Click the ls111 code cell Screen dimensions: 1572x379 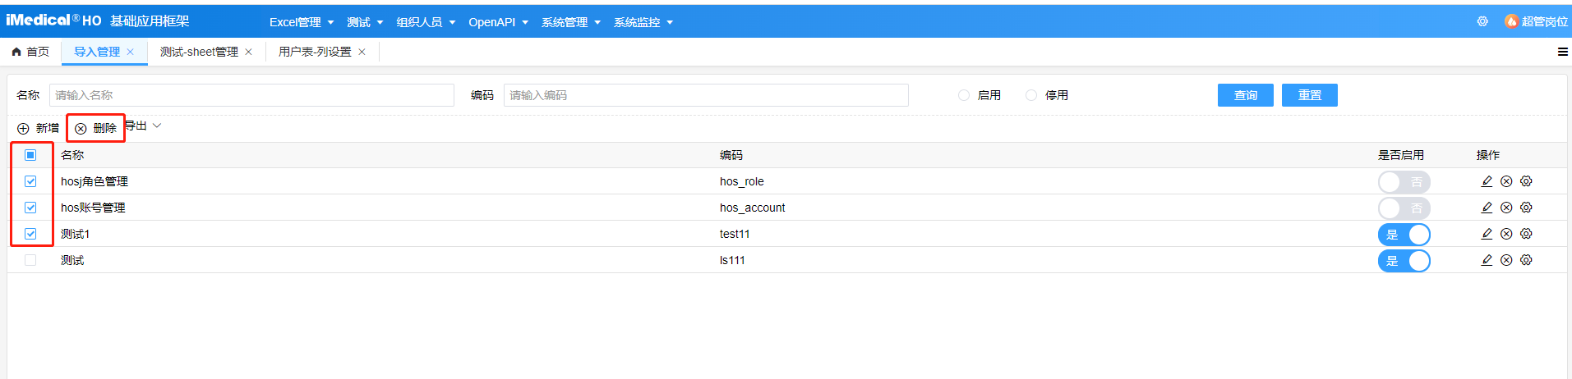[x=732, y=260]
